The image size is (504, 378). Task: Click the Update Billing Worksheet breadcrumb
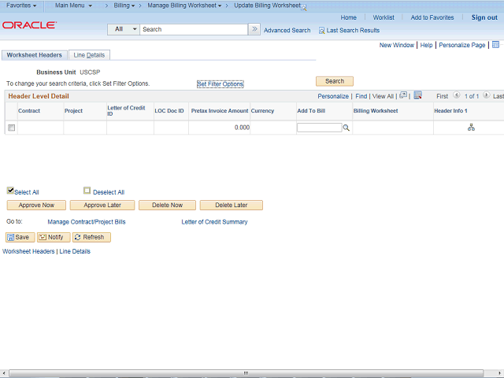pos(267,6)
